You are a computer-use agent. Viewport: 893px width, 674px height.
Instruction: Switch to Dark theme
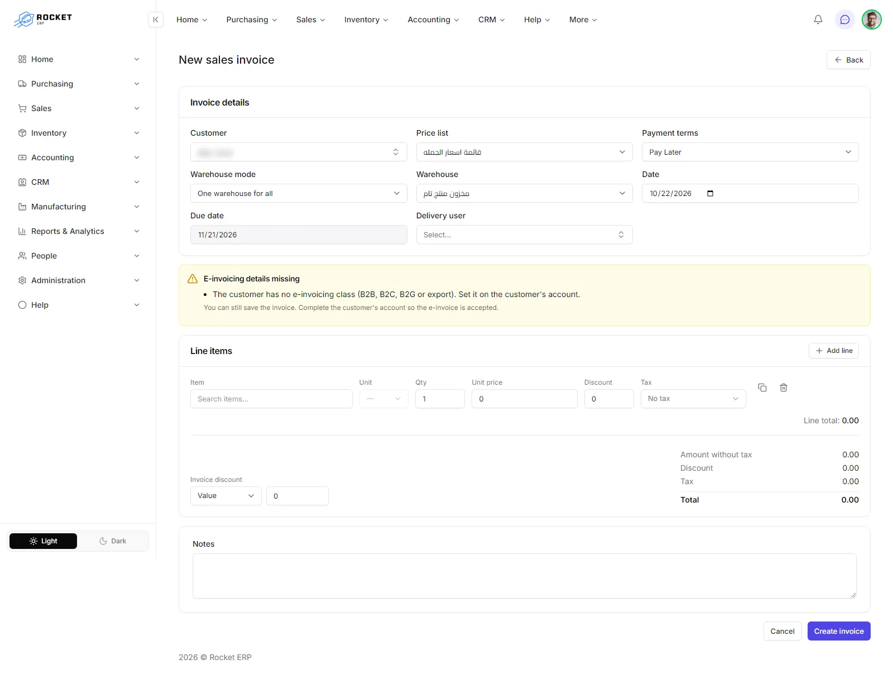point(113,541)
